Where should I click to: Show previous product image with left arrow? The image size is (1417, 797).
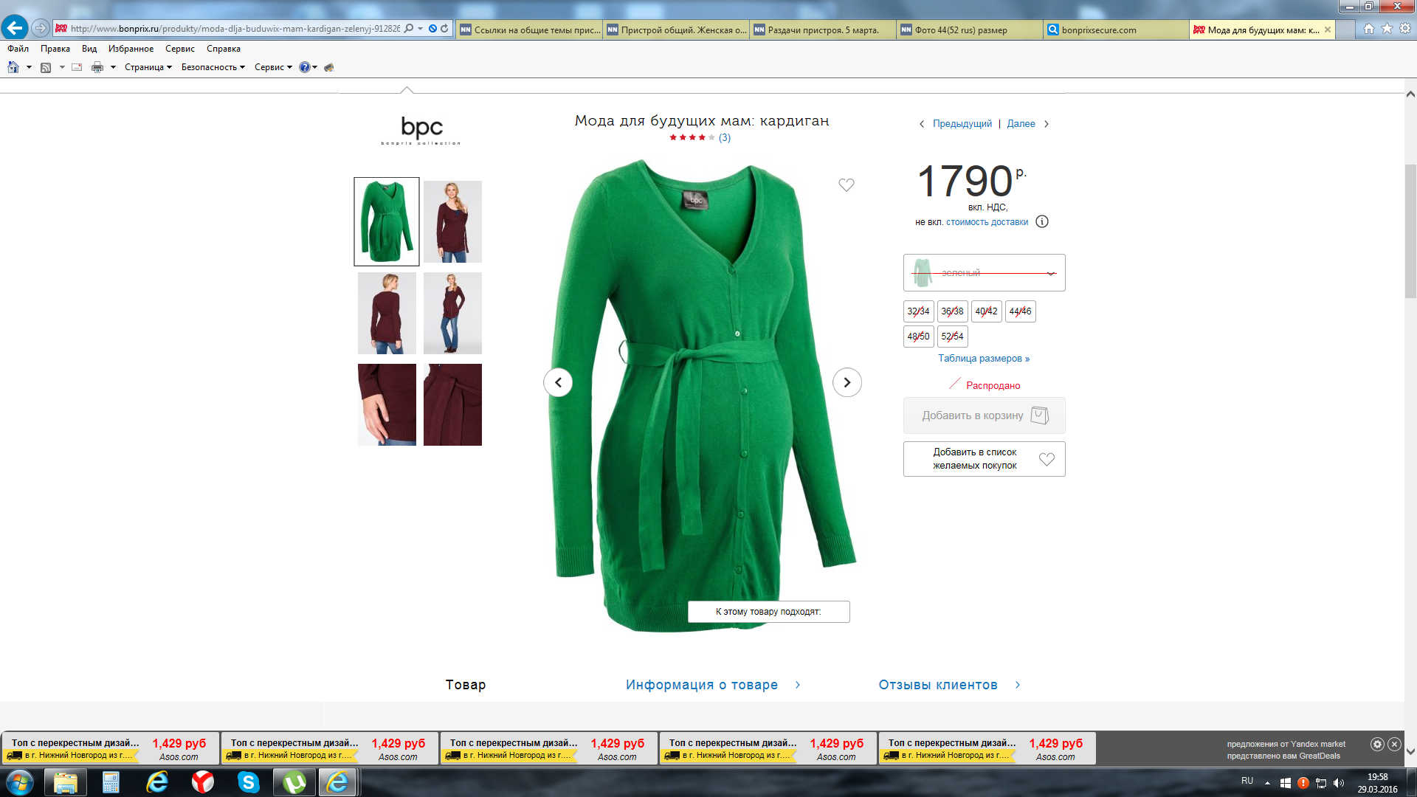click(558, 382)
